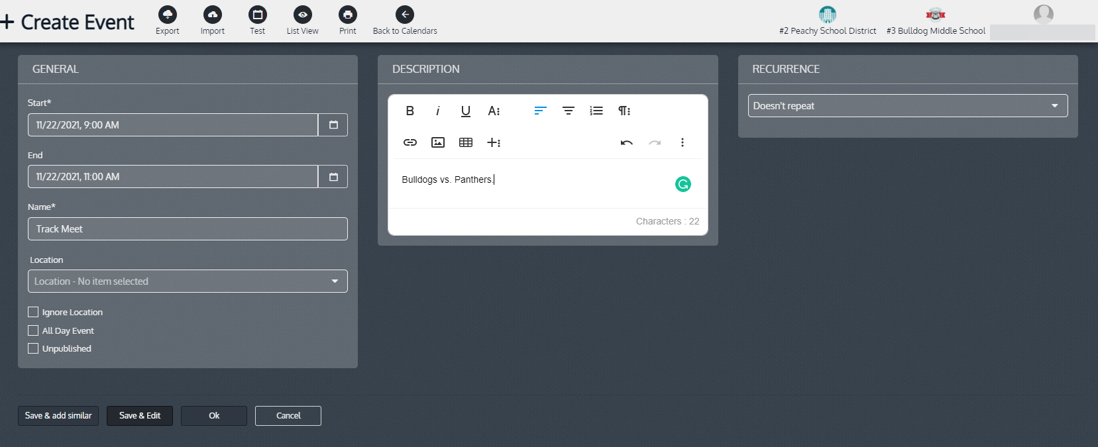Click the Test calendar icon
1098x447 pixels.
258,15
